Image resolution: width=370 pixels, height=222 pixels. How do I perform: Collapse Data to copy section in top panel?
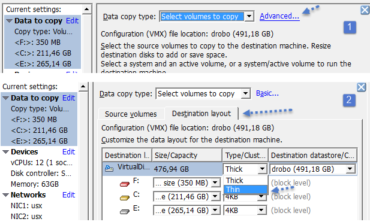[x=9, y=21]
